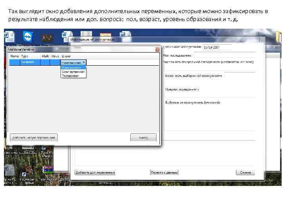Open the bottom-left Word document desktop icon
Screen dimensions: 286x215
click(x=9, y=170)
